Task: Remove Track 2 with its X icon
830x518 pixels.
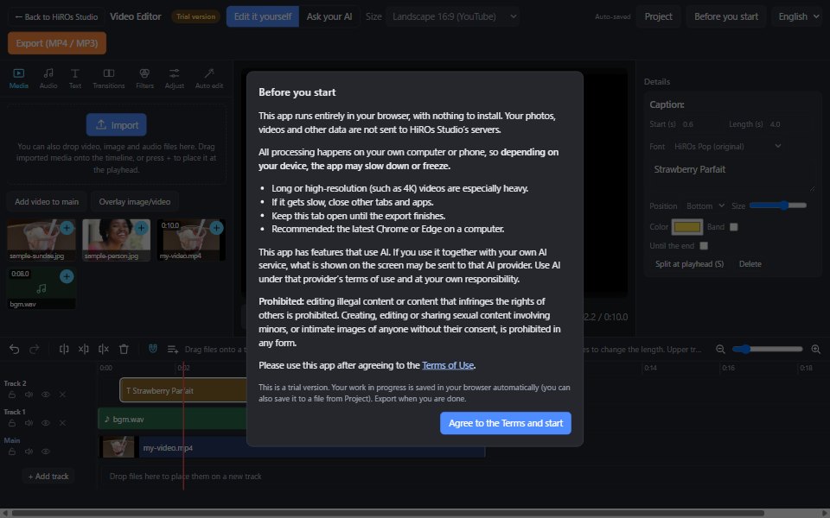Action: (62, 395)
